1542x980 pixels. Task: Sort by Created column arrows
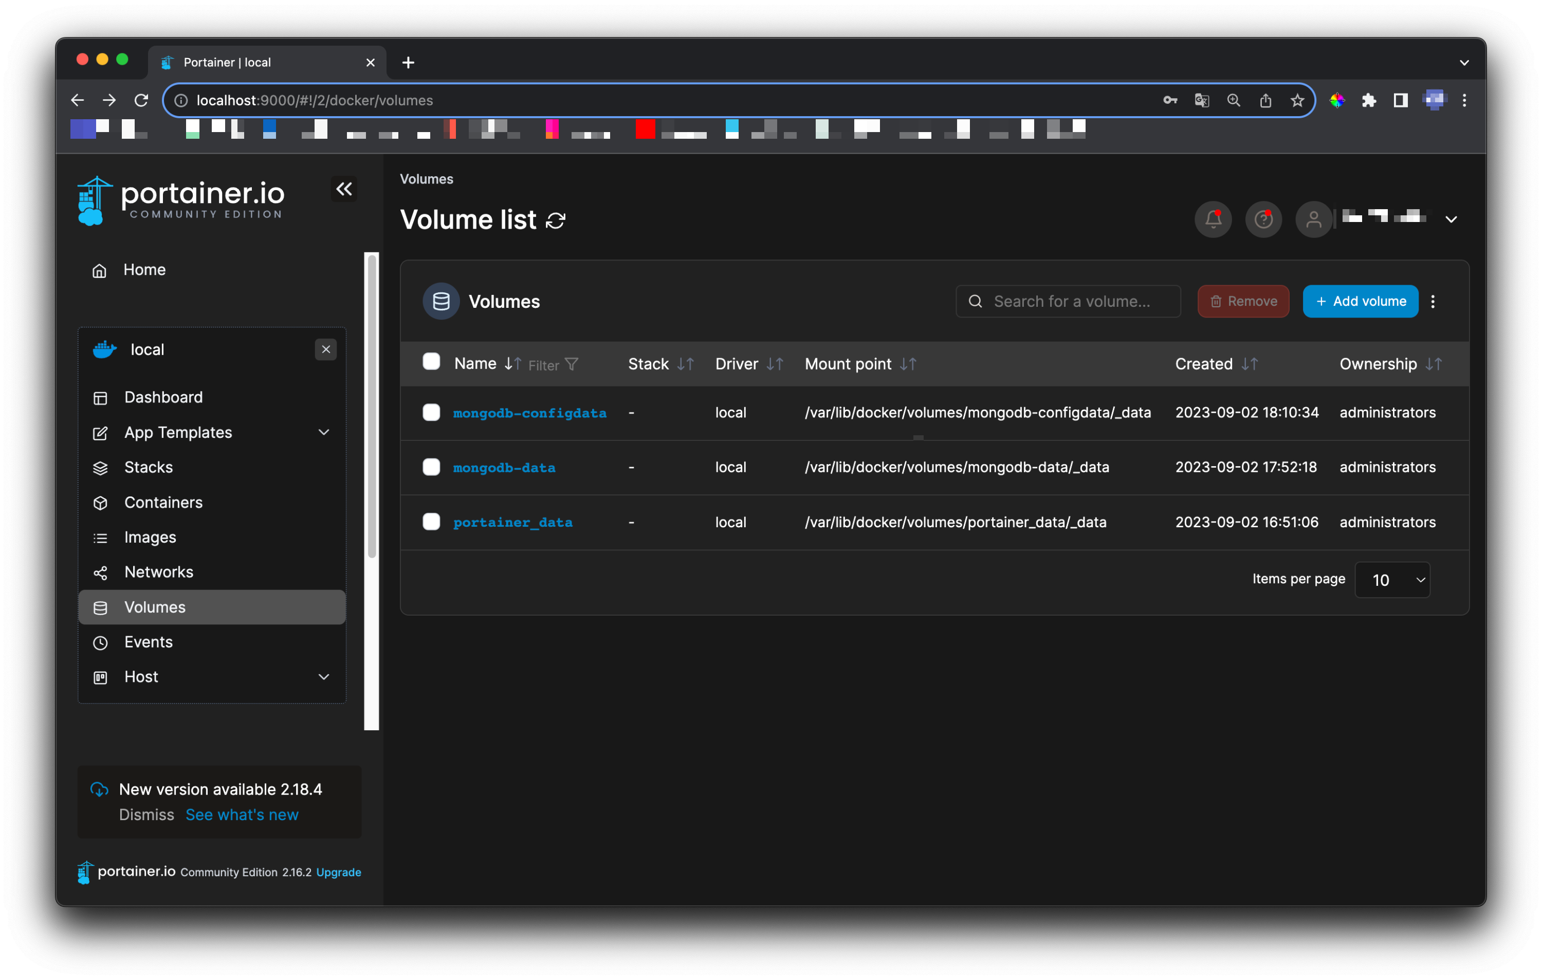[x=1250, y=364]
